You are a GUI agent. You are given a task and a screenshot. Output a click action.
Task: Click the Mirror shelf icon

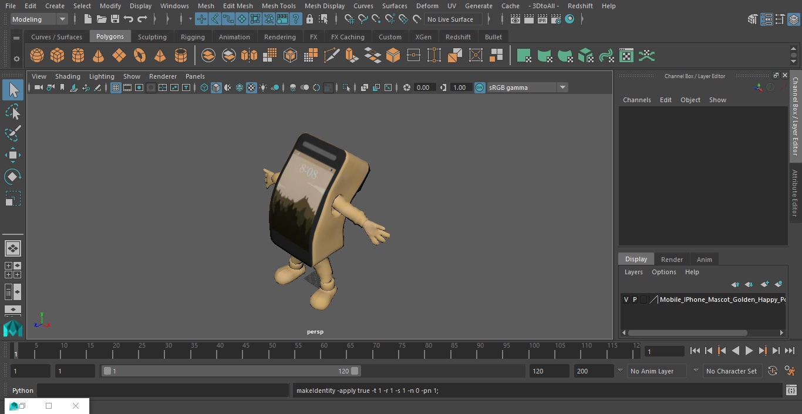point(249,56)
